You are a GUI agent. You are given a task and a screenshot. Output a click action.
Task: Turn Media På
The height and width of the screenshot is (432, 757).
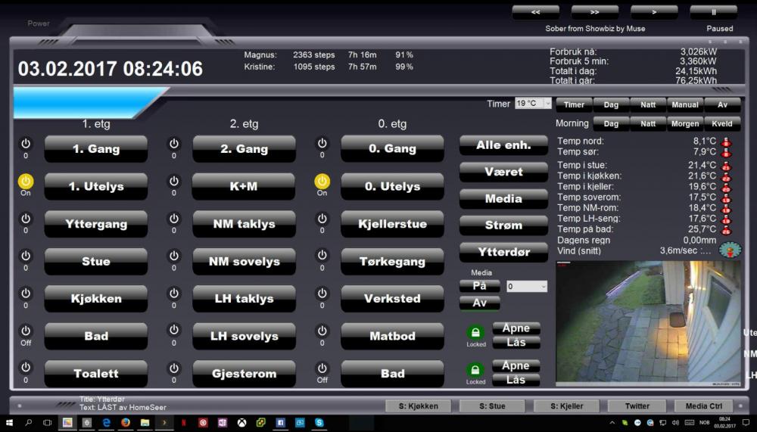479,286
